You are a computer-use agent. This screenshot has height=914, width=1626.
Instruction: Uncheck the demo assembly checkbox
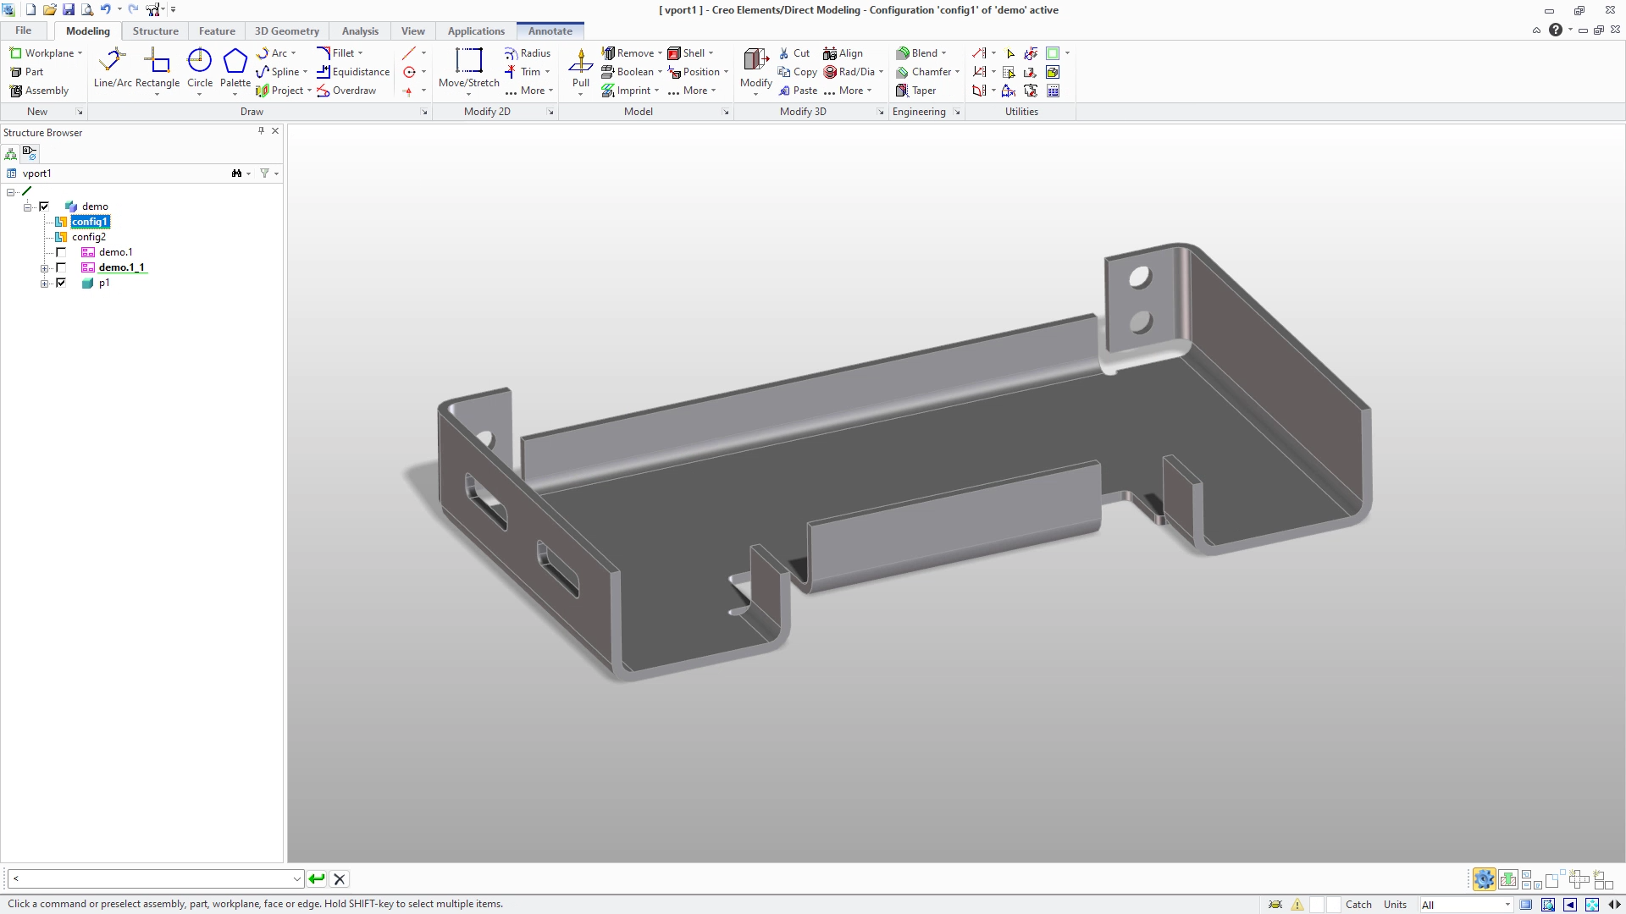[x=44, y=206]
